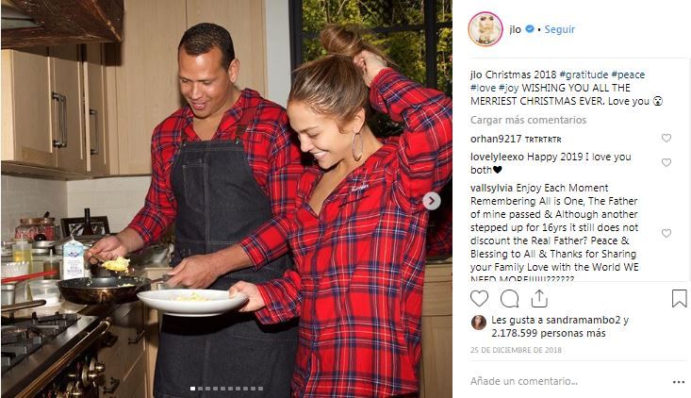Share the post using the share icon
This screenshot has width=691, height=398.
539,298
